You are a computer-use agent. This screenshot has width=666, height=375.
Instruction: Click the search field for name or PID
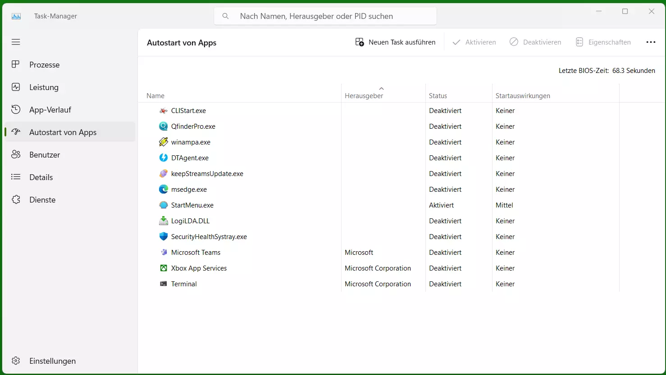(x=325, y=16)
